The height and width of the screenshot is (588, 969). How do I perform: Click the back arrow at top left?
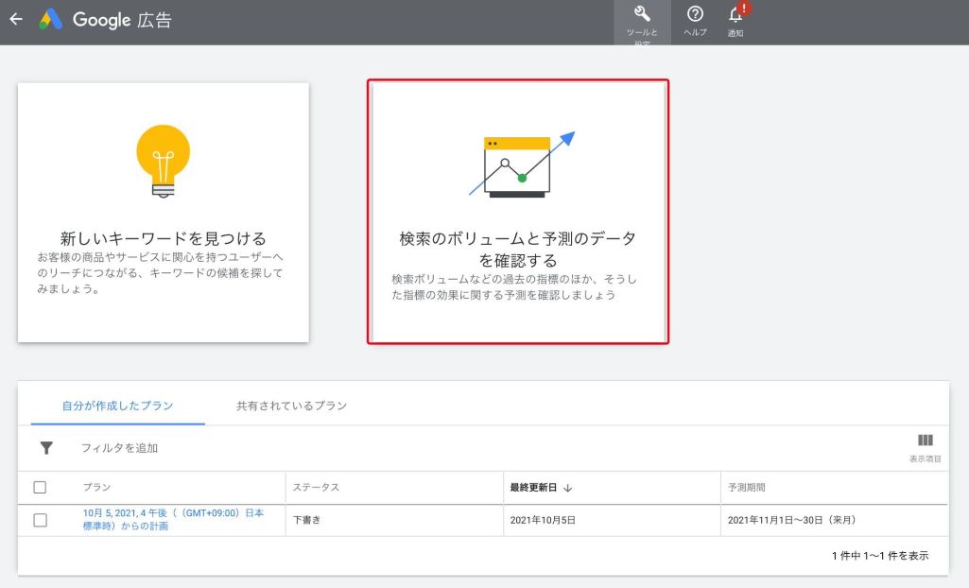17,19
